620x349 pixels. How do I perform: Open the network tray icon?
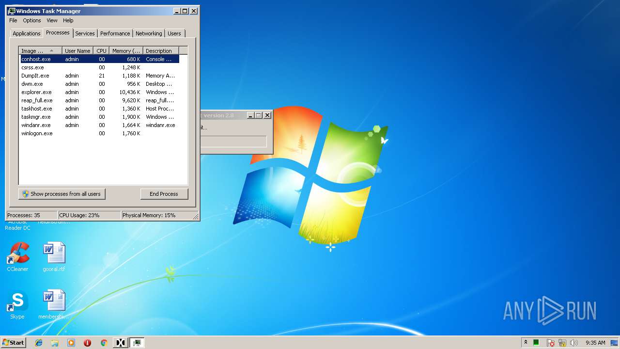point(562,343)
